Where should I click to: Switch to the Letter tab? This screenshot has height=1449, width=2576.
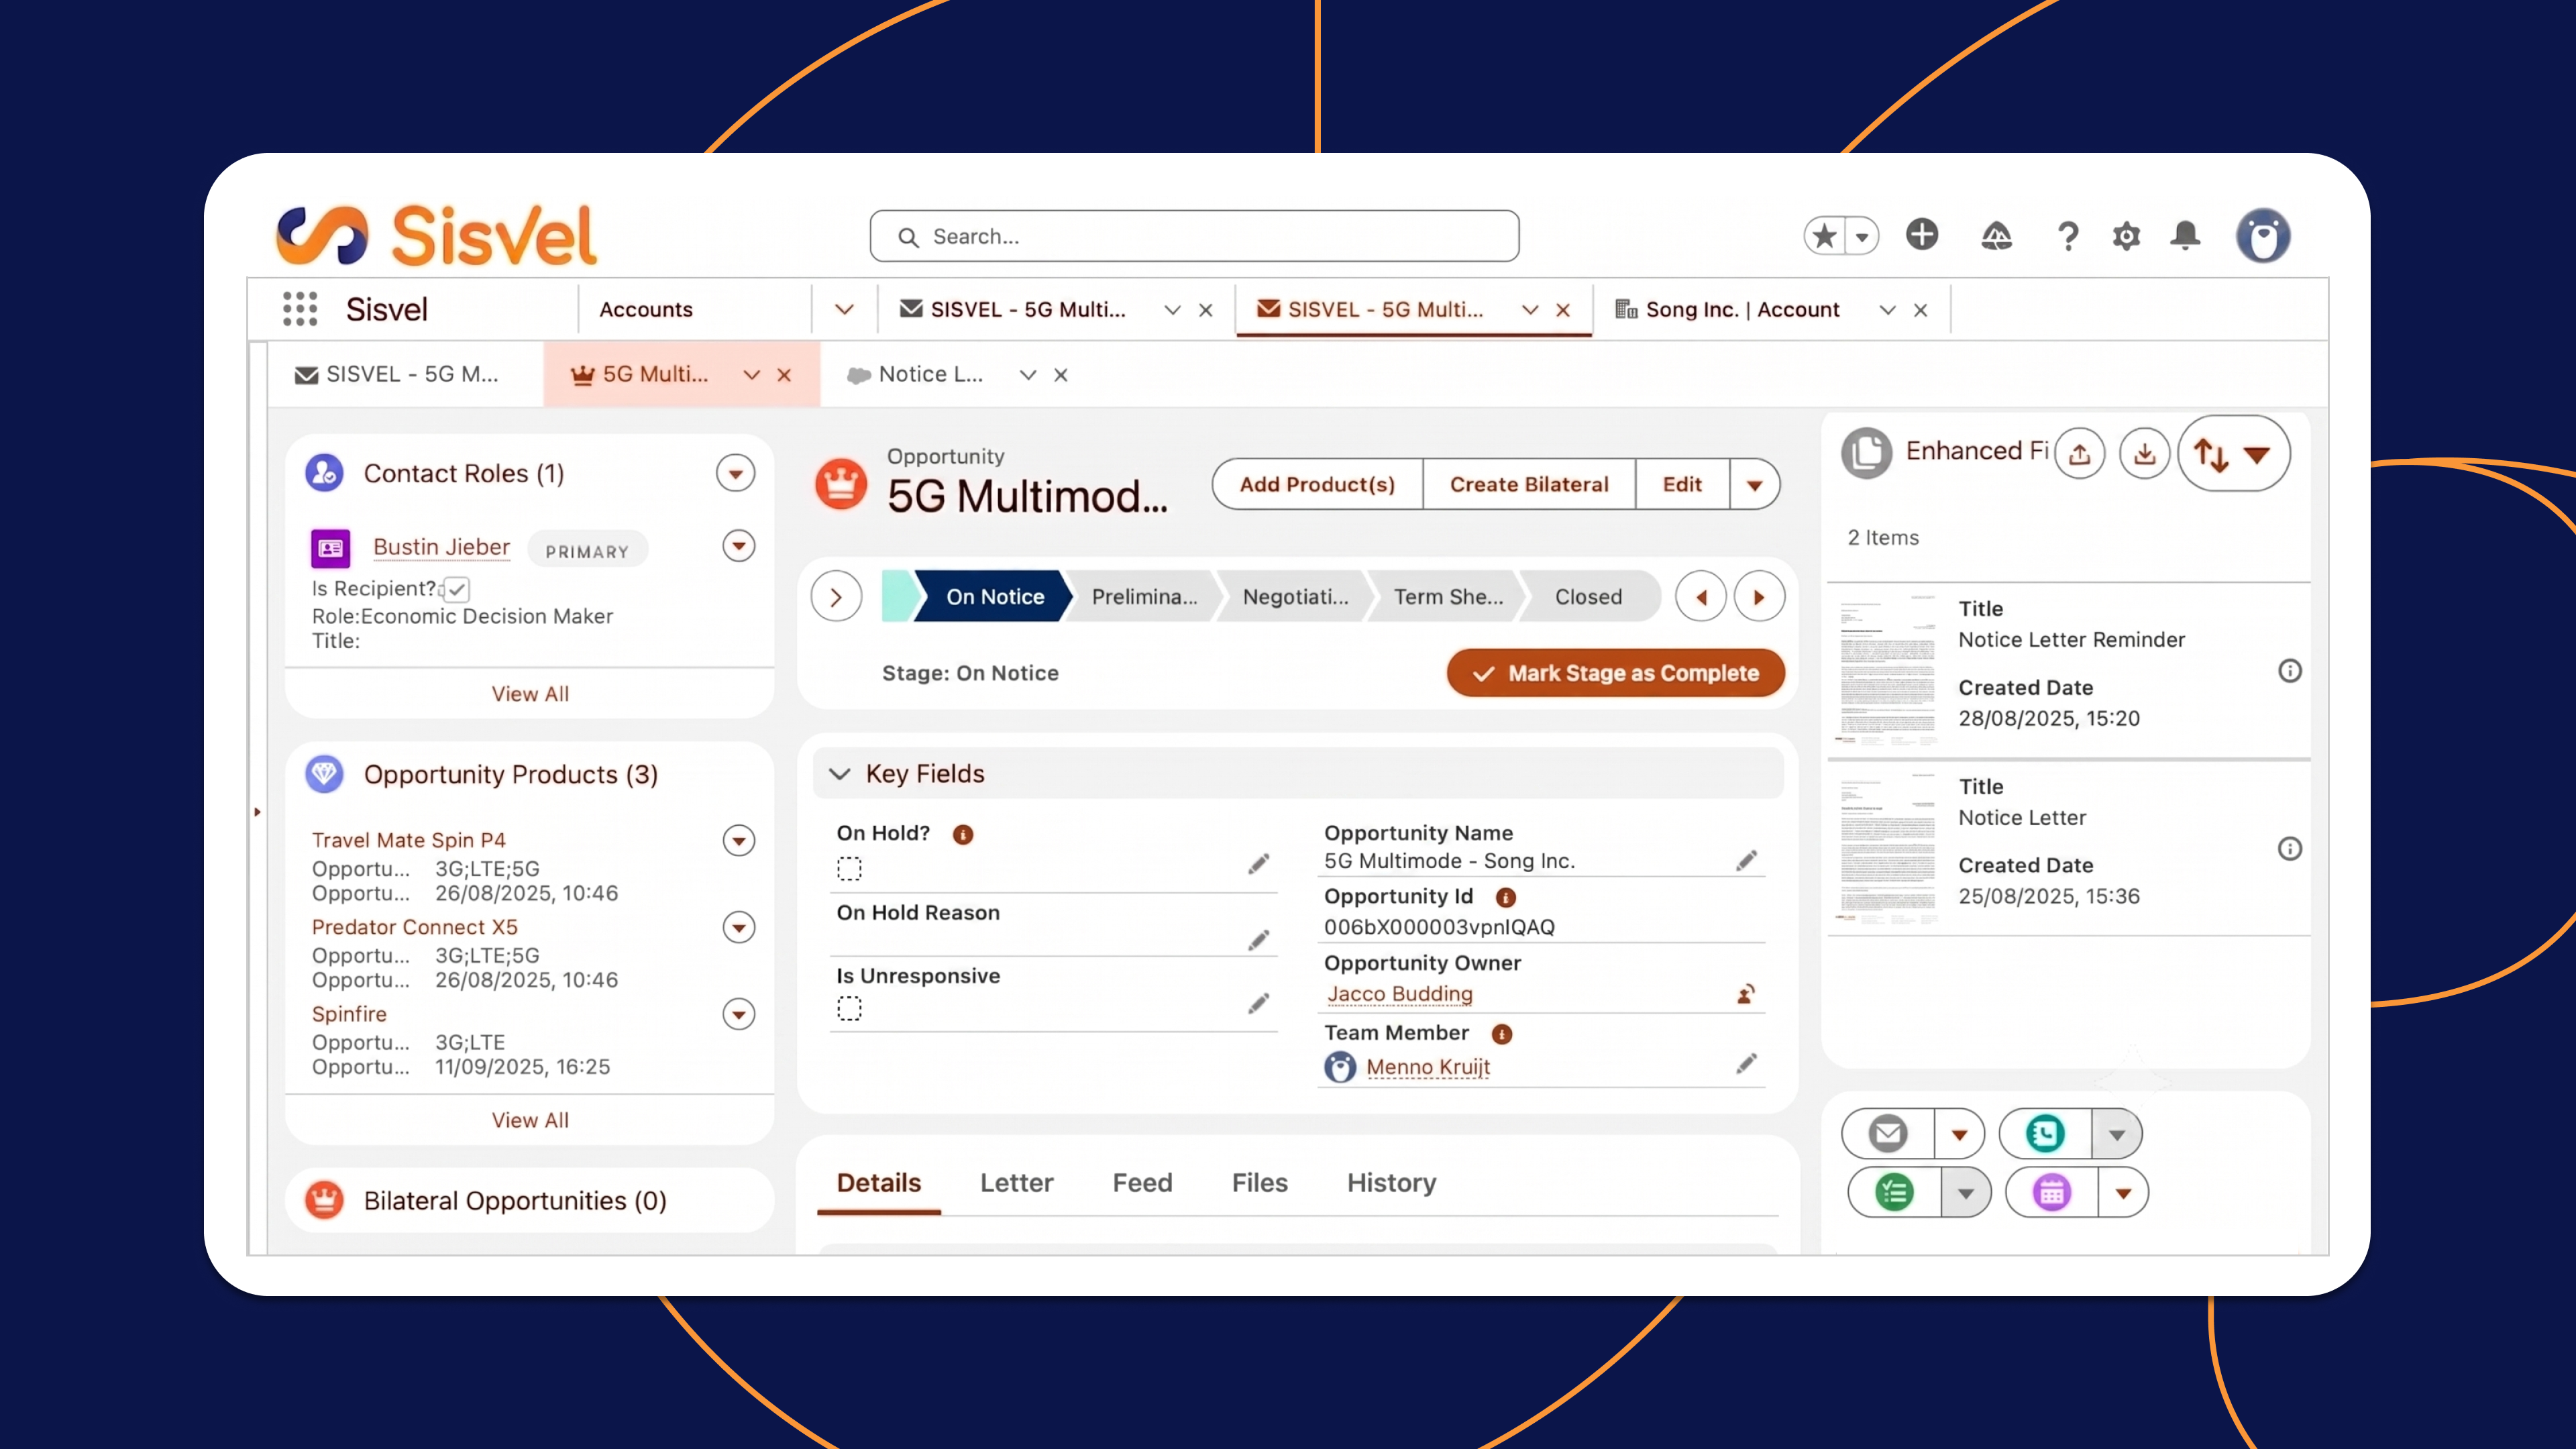[x=1016, y=1183]
